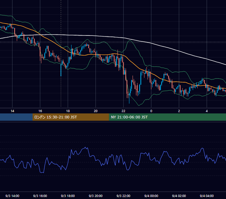Image resolution: width=226 pixels, height=199 pixels.
Task: Click the 9/4 00:00 date label
Action: pyautogui.click(x=151, y=196)
